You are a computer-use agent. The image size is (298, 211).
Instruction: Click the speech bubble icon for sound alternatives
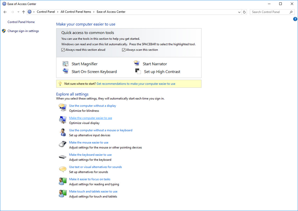click(x=62, y=169)
